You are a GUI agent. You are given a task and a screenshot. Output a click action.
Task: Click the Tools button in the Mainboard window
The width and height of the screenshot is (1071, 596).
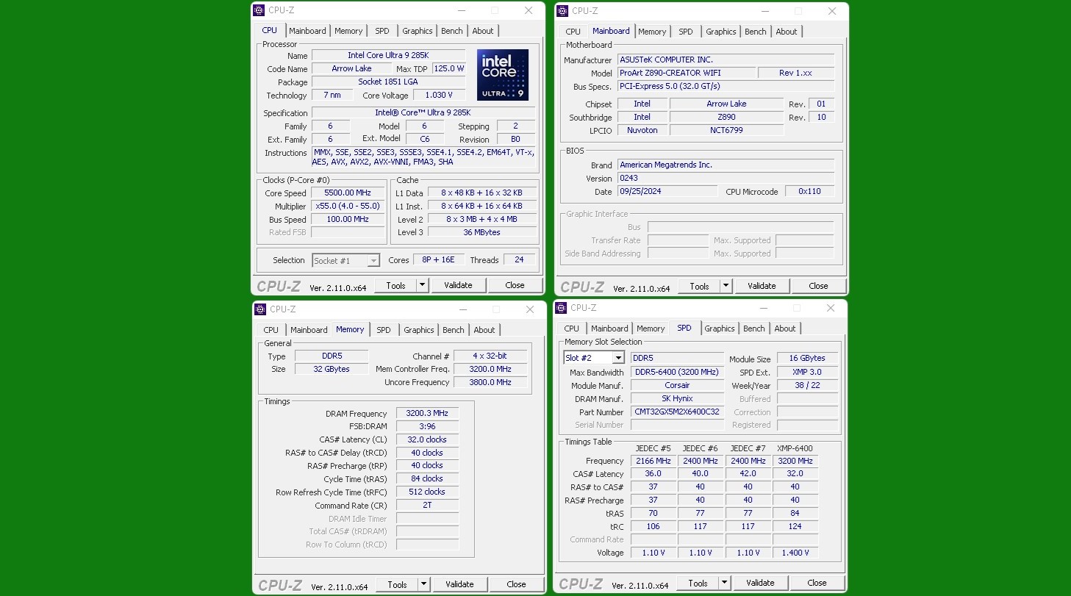coord(698,286)
